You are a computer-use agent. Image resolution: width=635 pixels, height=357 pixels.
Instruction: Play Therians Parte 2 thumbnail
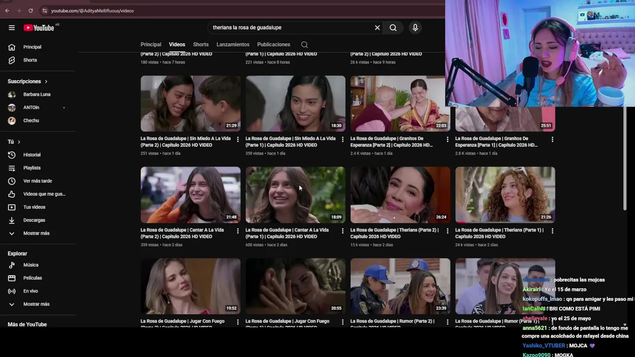[400, 195]
